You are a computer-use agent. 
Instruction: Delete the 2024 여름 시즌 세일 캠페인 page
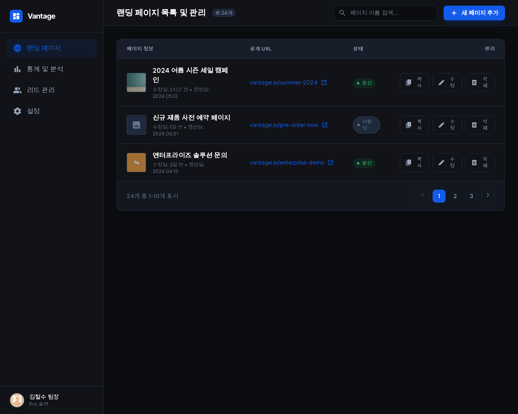coord(479,82)
